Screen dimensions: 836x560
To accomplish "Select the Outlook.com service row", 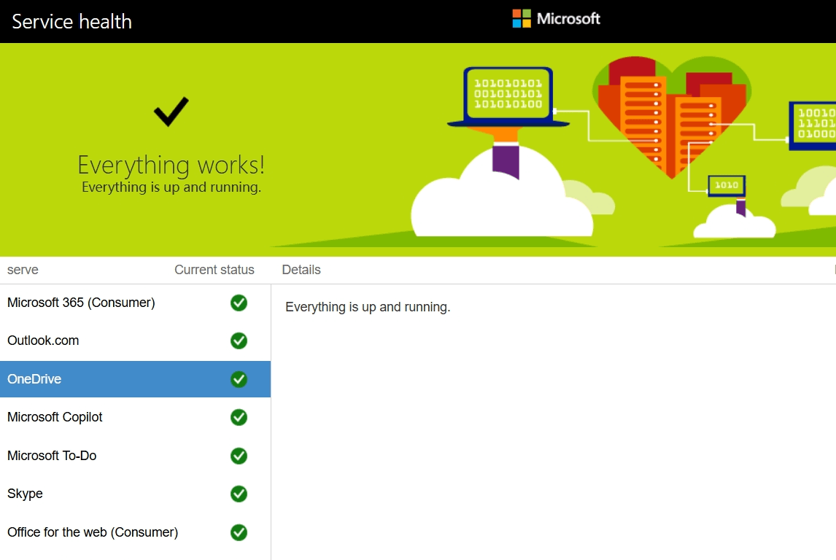I will [x=136, y=341].
